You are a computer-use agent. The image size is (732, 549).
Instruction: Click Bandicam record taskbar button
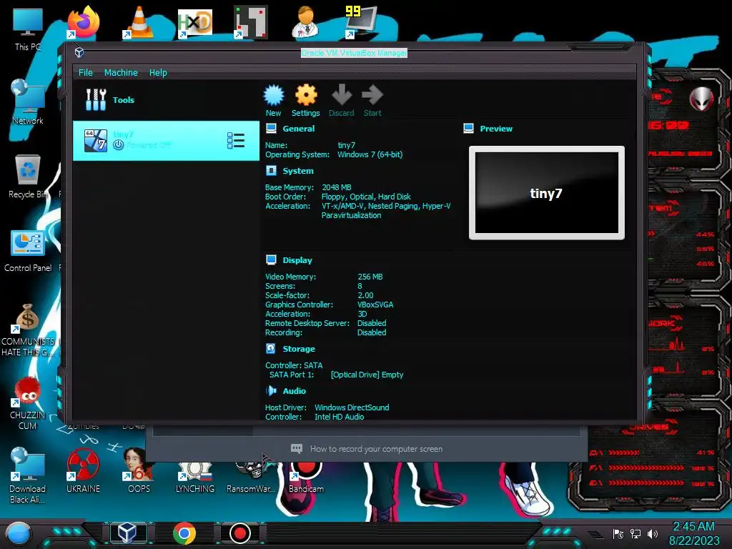pyautogui.click(x=240, y=533)
